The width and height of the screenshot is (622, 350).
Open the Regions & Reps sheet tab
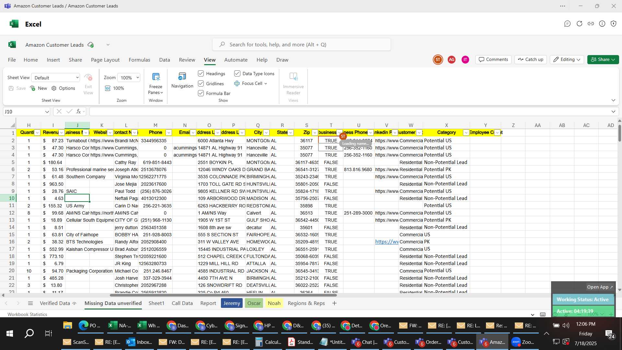coord(306,303)
